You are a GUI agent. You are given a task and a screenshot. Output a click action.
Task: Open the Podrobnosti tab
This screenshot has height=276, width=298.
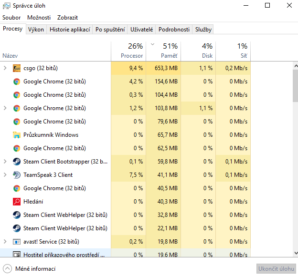click(x=174, y=30)
